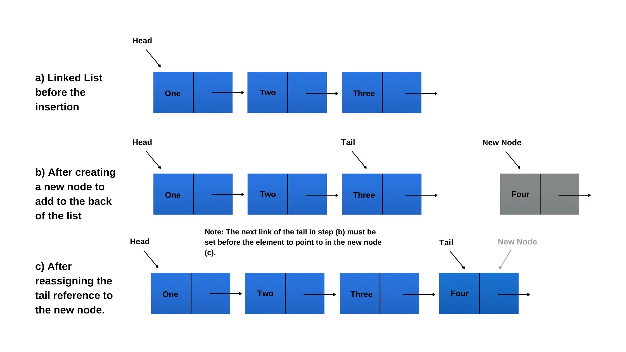Expand the linked list diagram b section

click(313, 185)
